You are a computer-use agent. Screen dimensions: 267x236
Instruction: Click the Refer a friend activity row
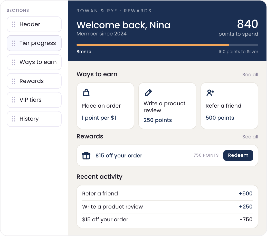click(x=167, y=194)
